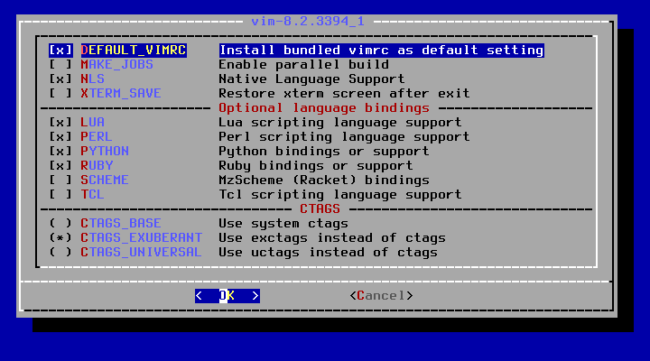Enable SCHEME MzScheme bindings checkbox
Image resolution: width=650 pixels, height=361 pixels.
(x=60, y=180)
